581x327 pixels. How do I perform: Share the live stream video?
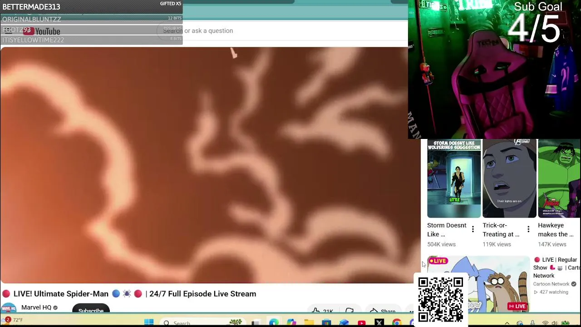(382, 311)
